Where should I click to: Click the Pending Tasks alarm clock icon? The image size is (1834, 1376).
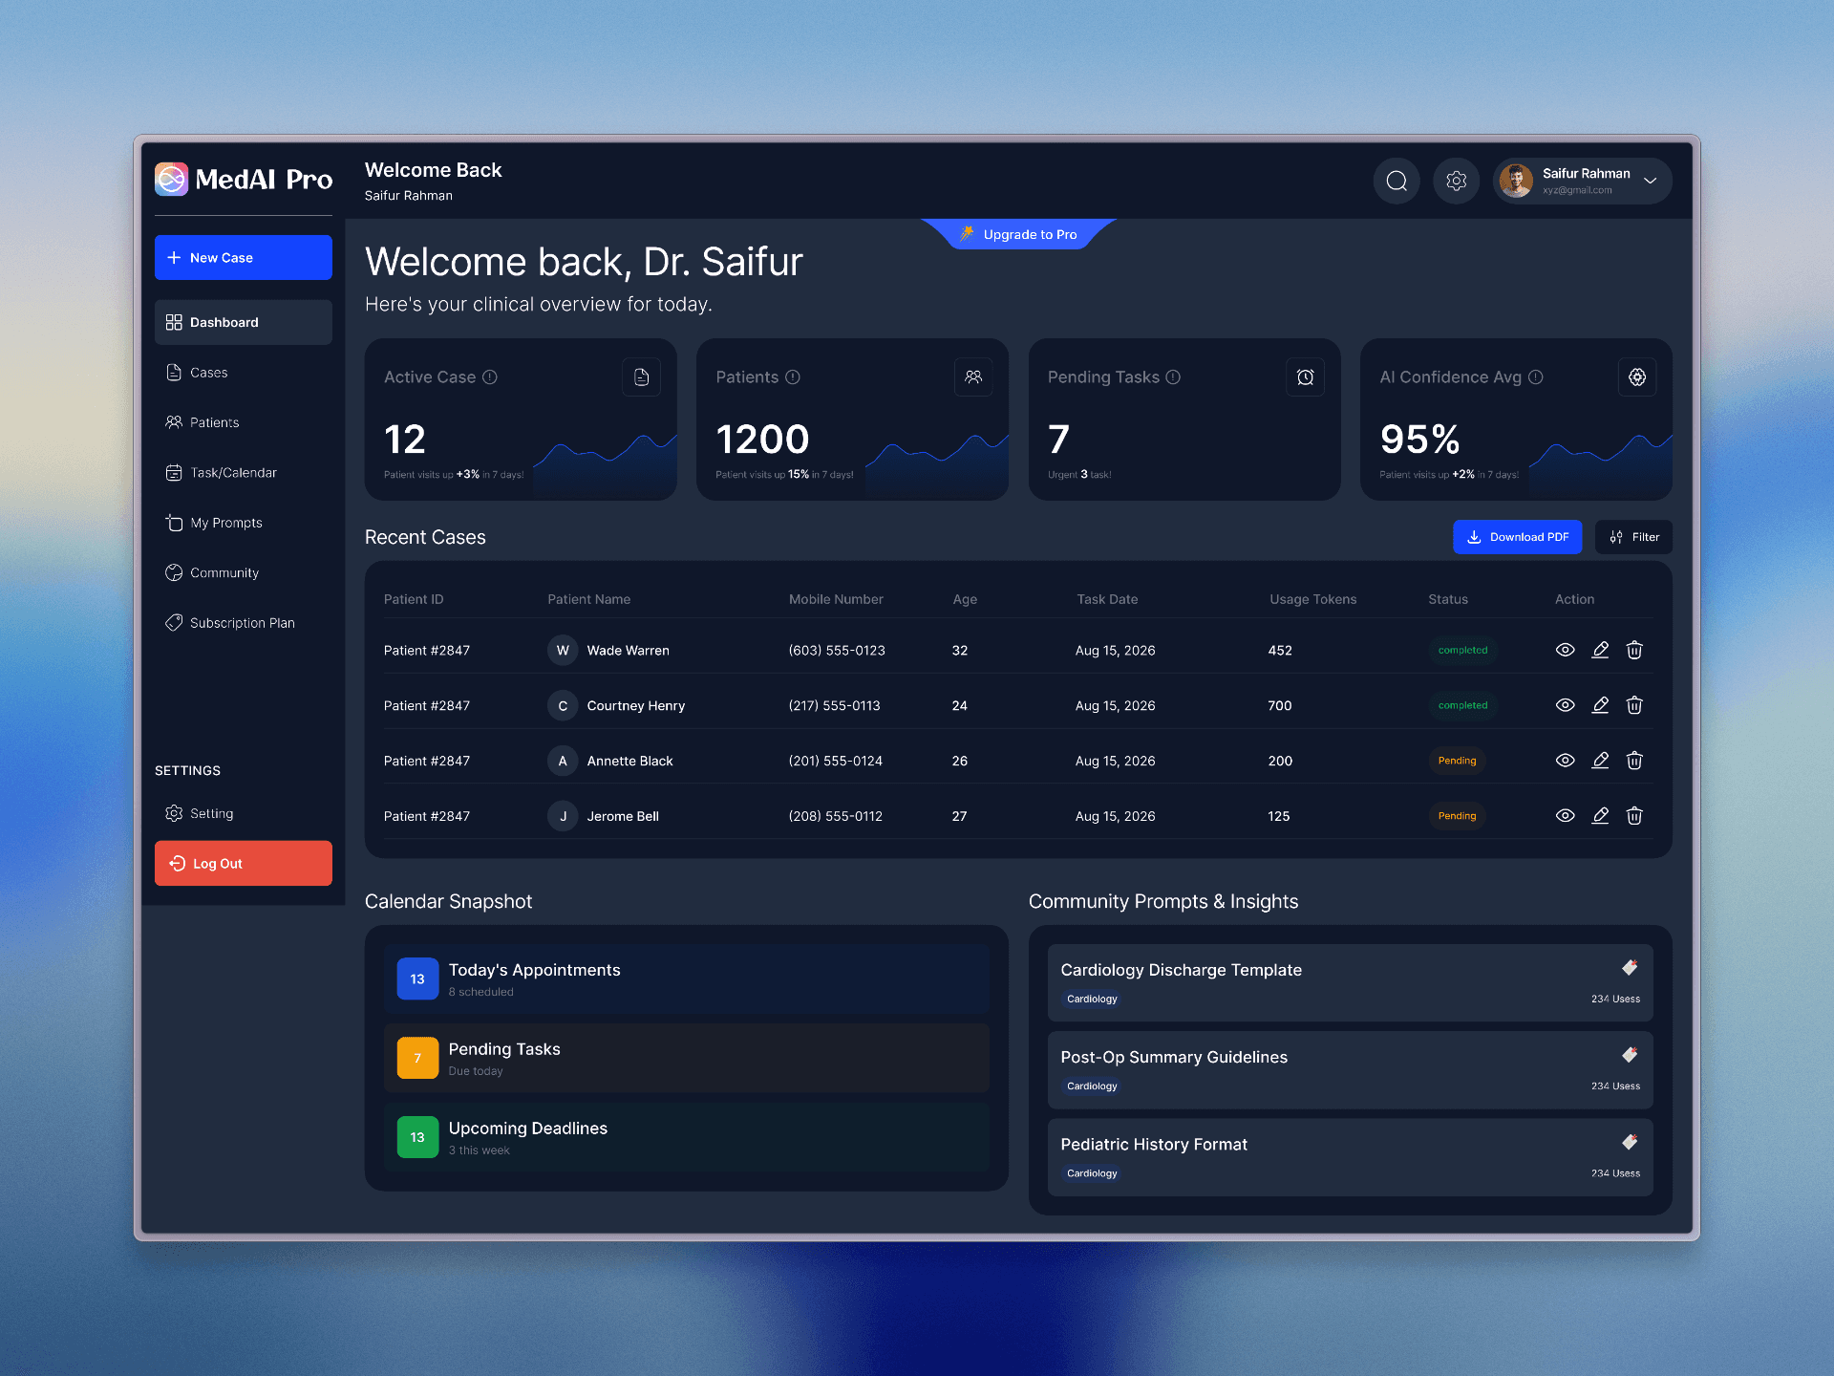tap(1305, 377)
